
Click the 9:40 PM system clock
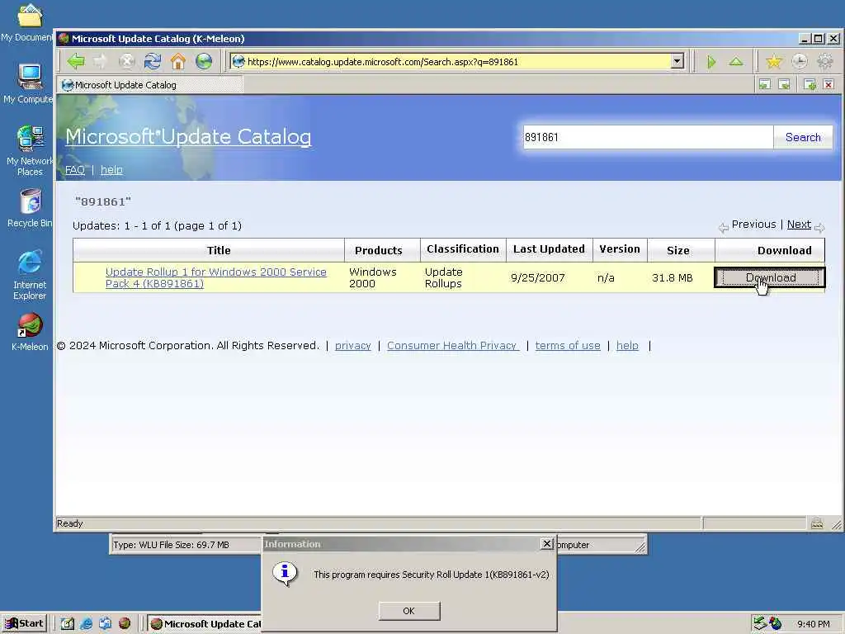pyautogui.click(x=813, y=624)
